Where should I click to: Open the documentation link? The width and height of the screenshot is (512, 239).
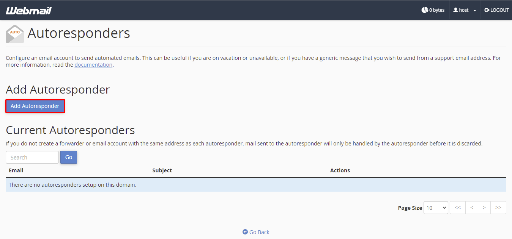click(93, 65)
